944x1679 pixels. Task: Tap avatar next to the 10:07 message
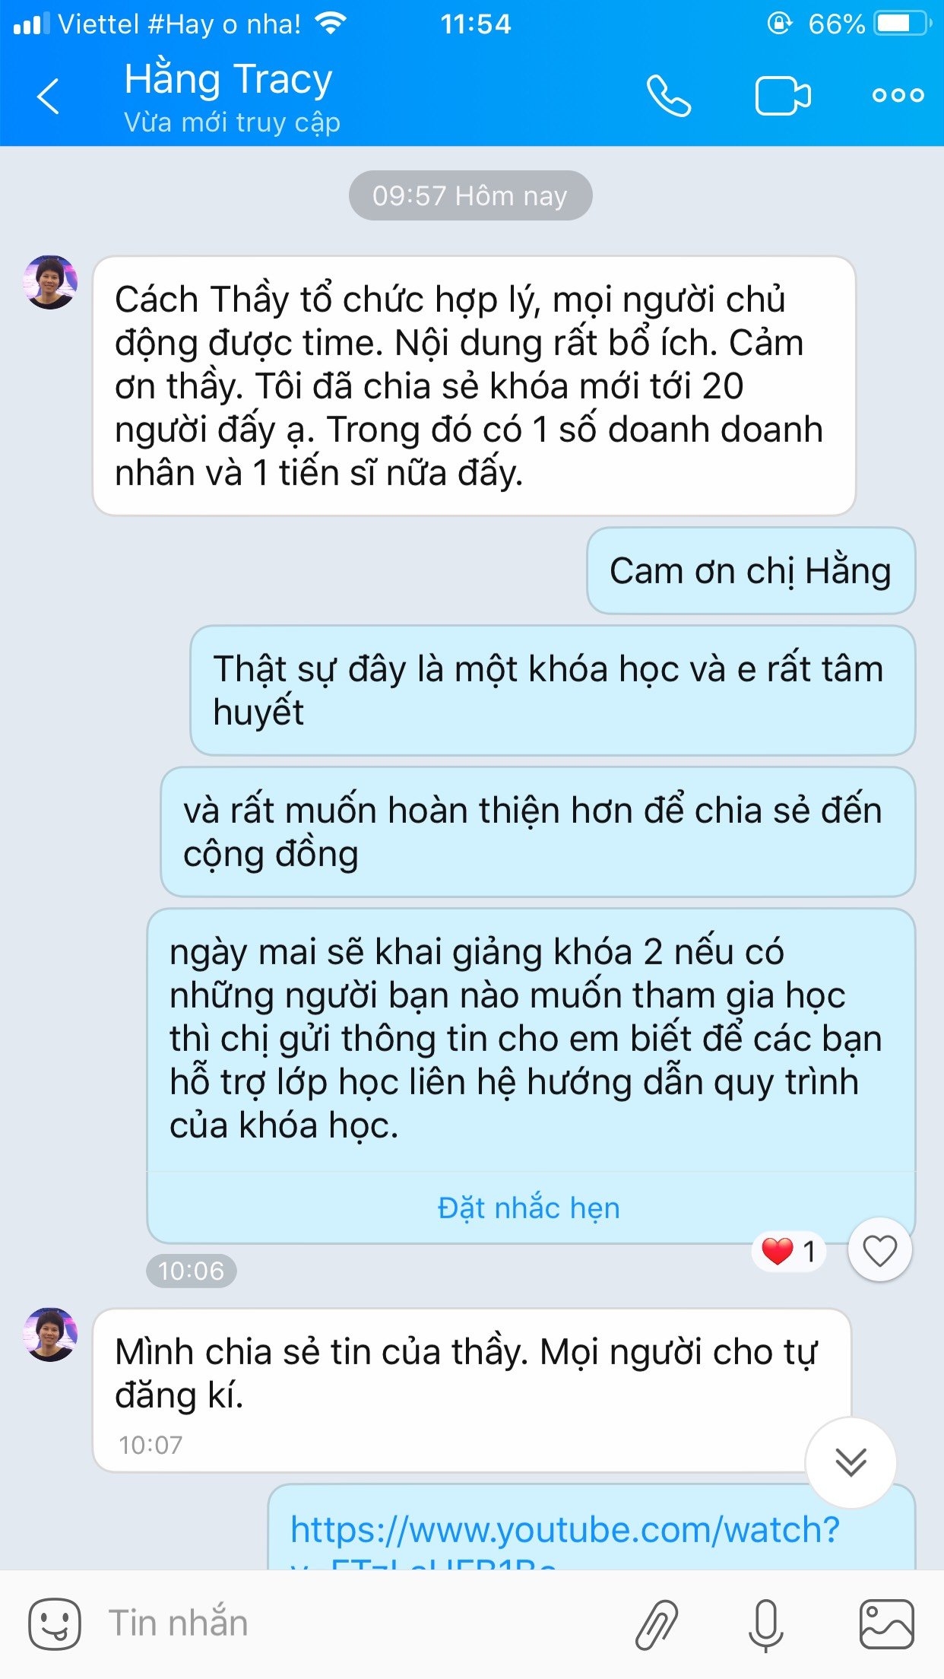[51, 1335]
